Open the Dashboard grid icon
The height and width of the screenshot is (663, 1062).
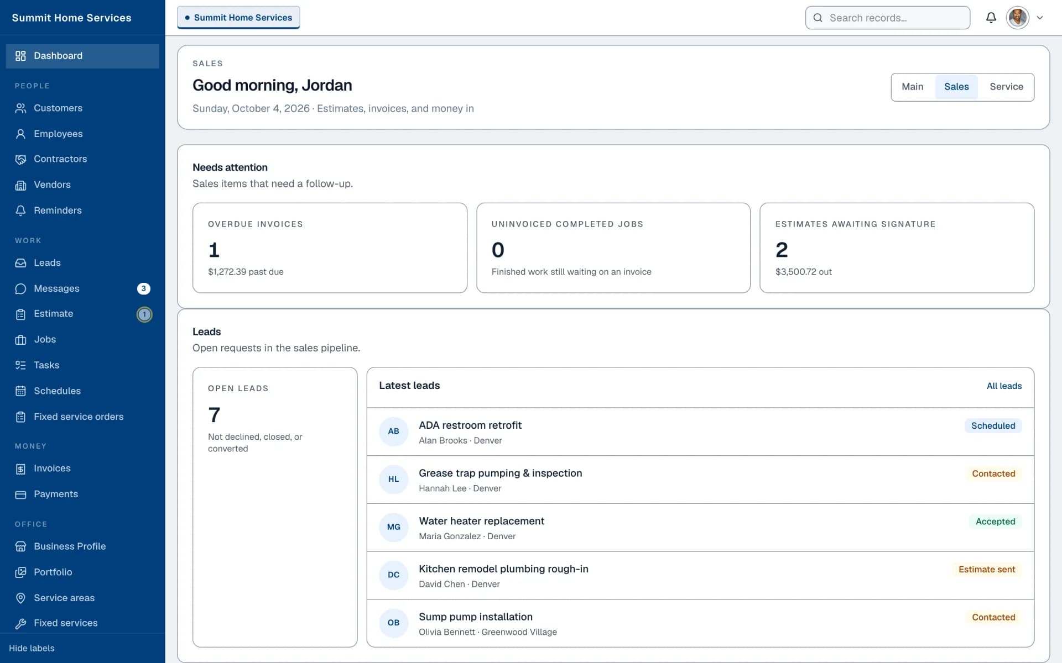tap(20, 56)
